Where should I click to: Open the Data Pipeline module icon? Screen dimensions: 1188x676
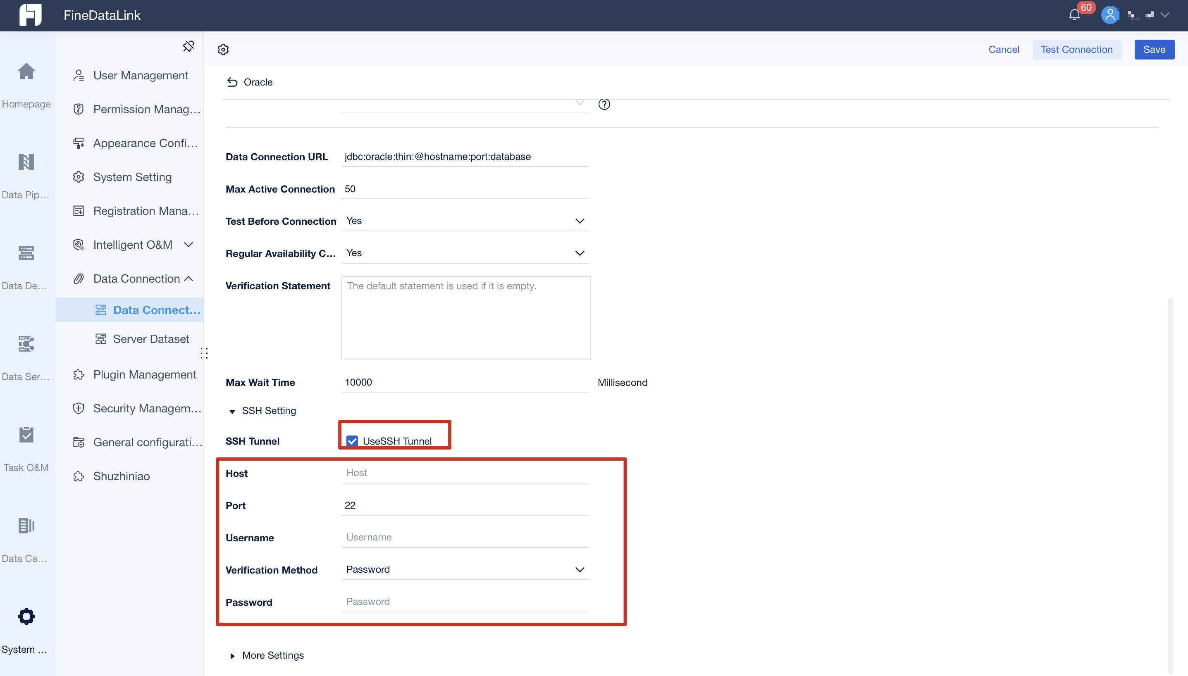point(26,162)
